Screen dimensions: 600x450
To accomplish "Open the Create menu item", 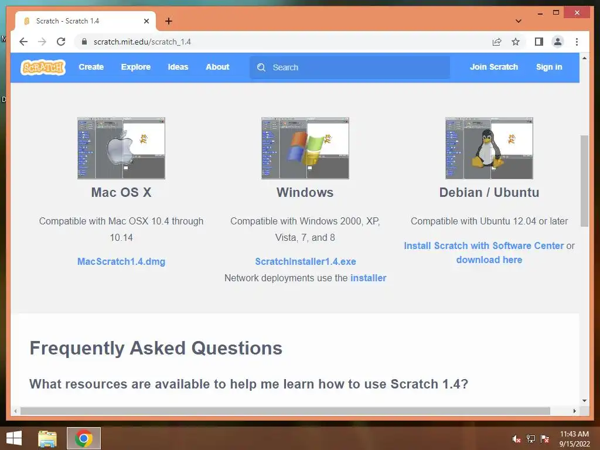I will point(91,67).
